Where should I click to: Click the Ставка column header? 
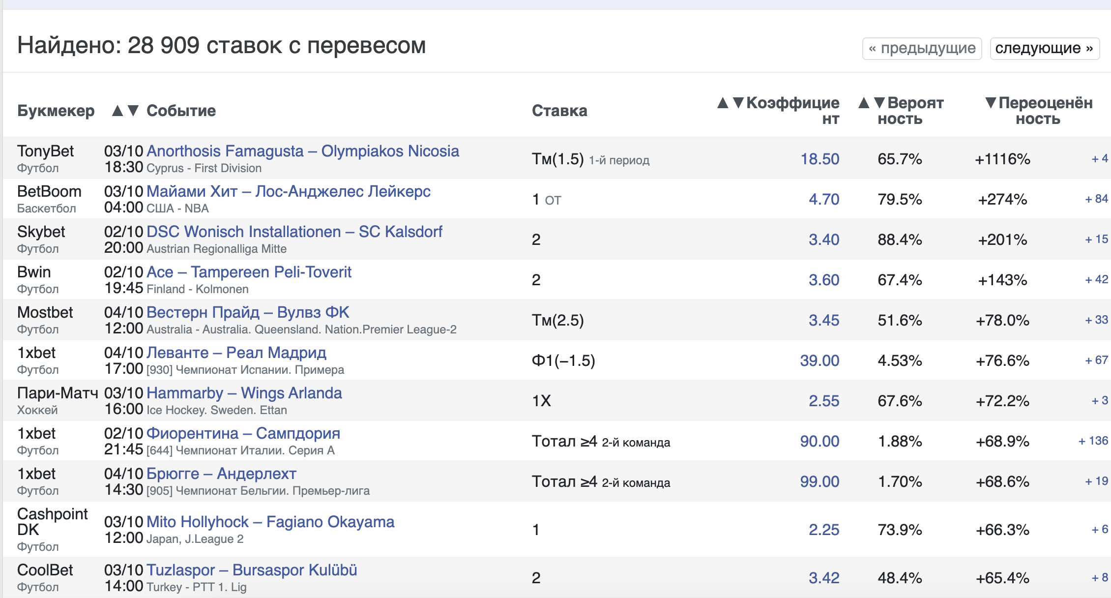559,111
